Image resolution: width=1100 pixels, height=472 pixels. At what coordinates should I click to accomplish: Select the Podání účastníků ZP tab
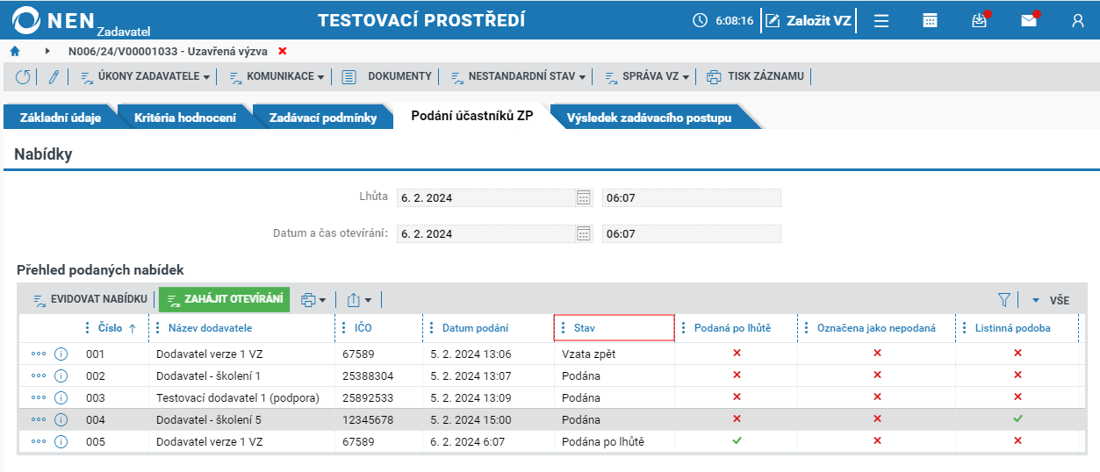472,117
